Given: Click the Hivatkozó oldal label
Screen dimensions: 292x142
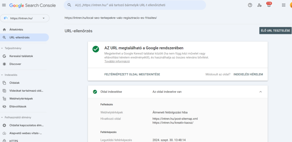Looking at the screenshot, I should tap(110, 119).
